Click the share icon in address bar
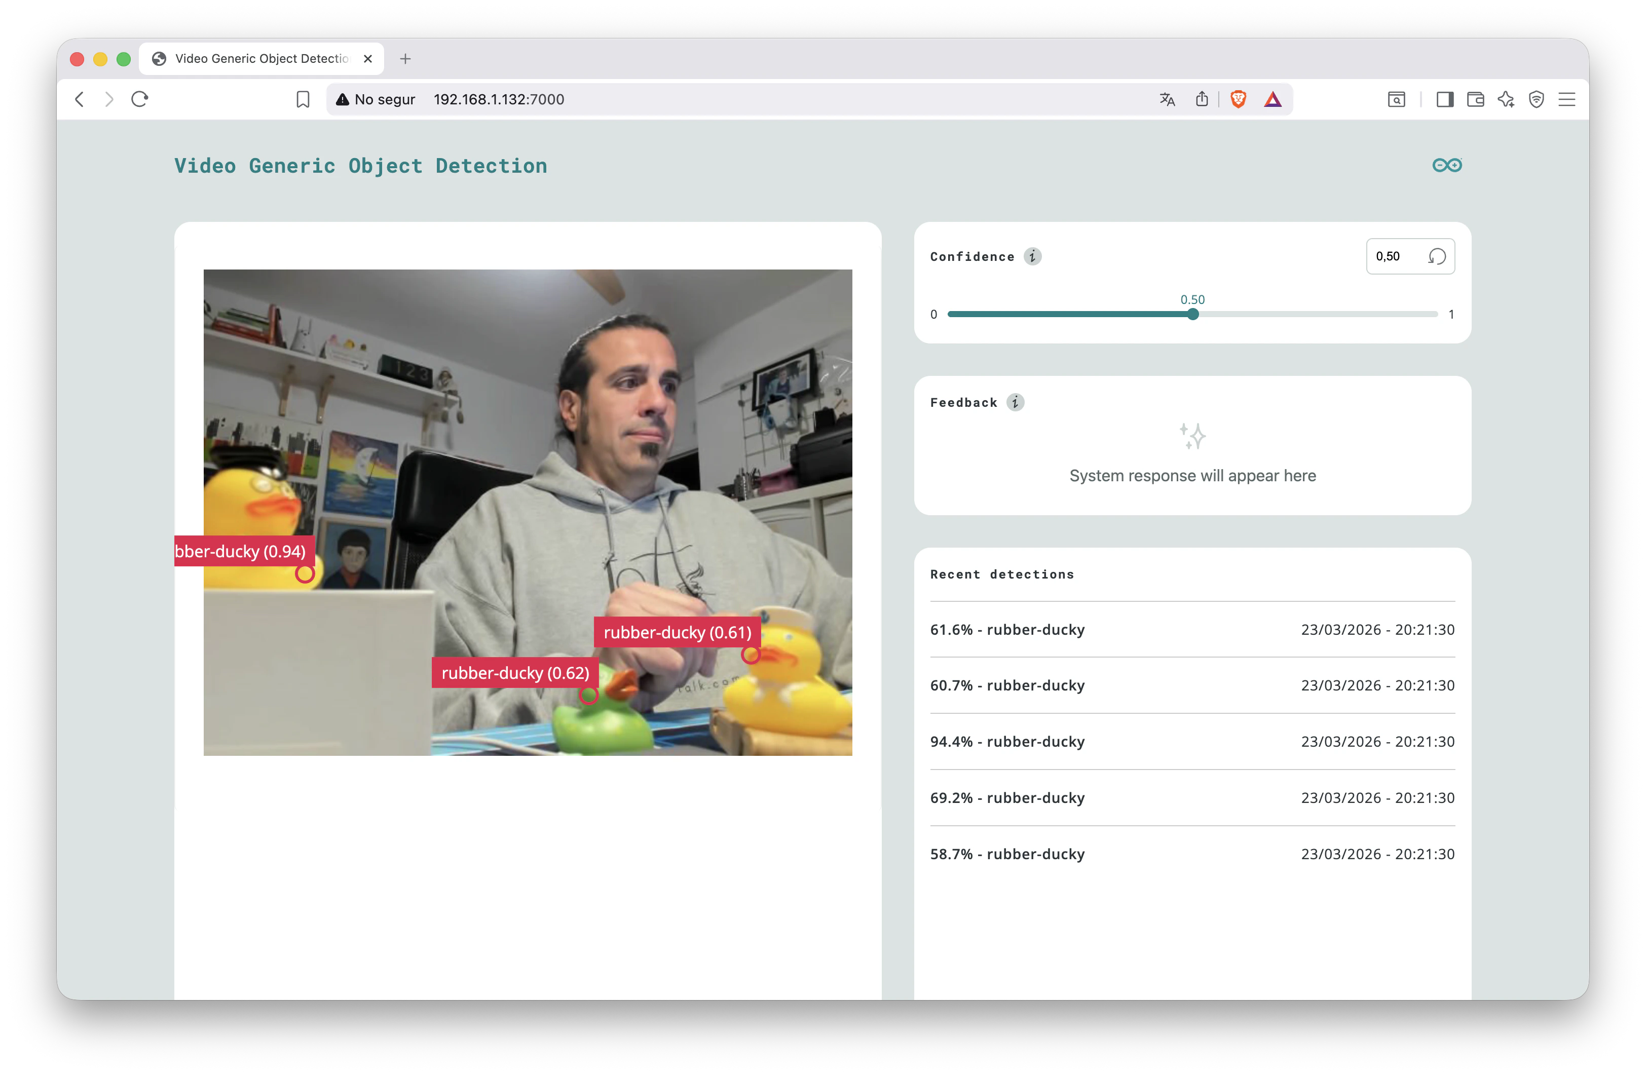 pyautogui.click(x=1202, y=100)
